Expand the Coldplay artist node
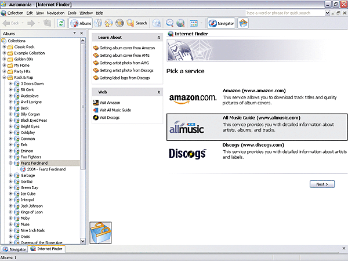Viewport: 348px width, 261px height. pos(10,132)
